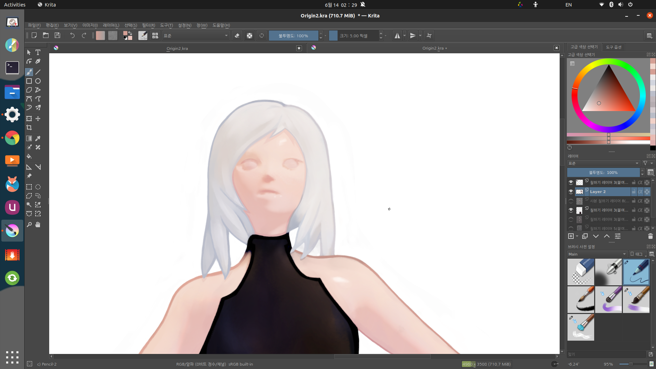
Task: Move layer down with arrow button
Action: 596,236
